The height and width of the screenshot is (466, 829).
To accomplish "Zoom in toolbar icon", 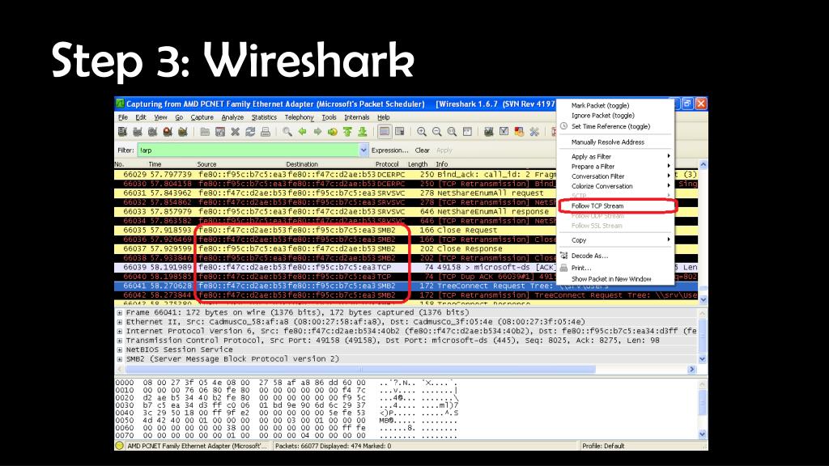I will pos(421,132).
